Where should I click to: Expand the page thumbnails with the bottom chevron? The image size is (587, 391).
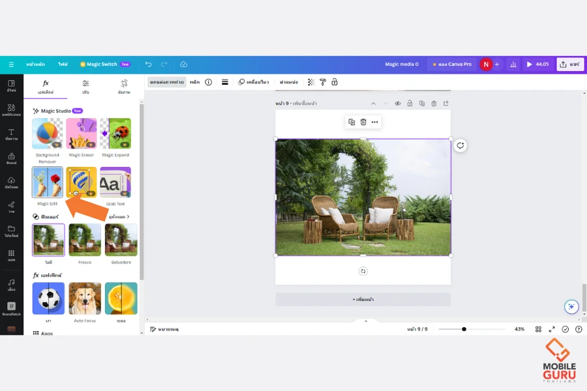coord(365,321)
